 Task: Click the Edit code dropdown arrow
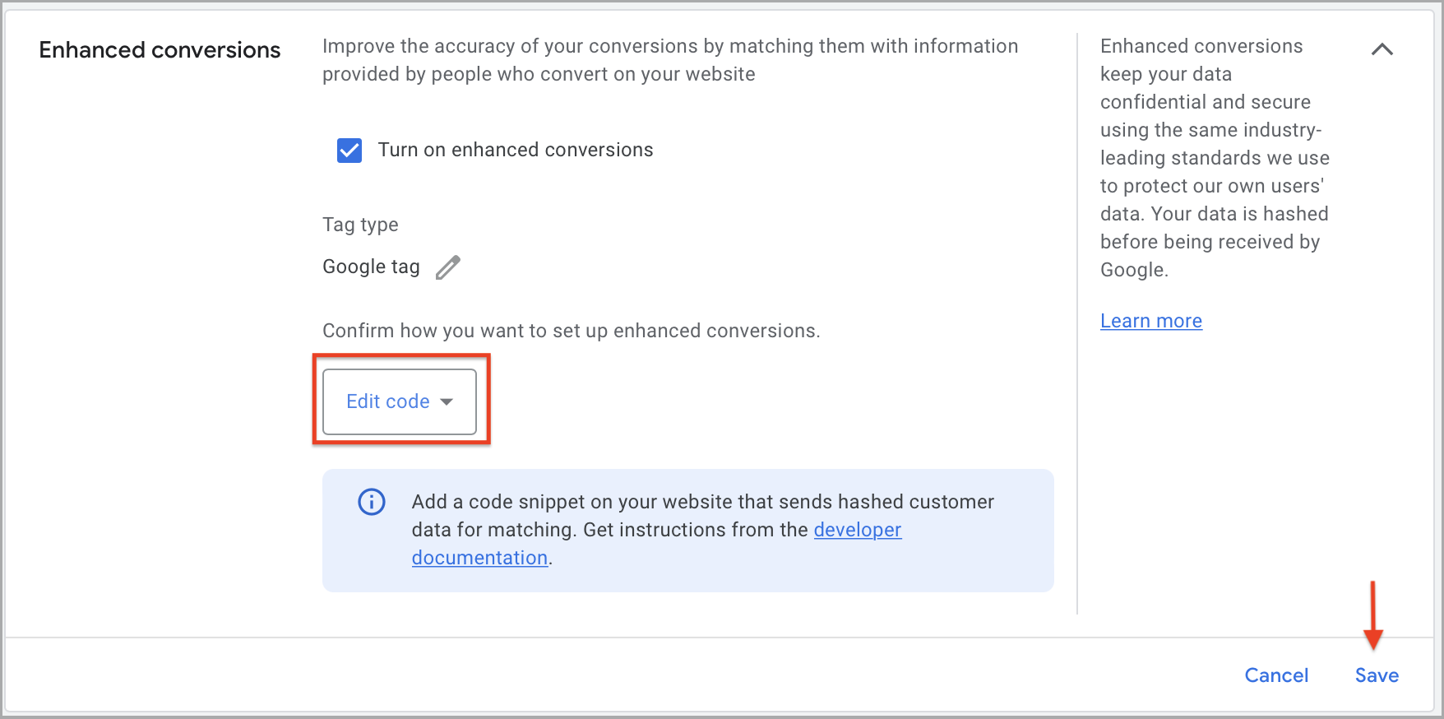[x=447, y=401]
